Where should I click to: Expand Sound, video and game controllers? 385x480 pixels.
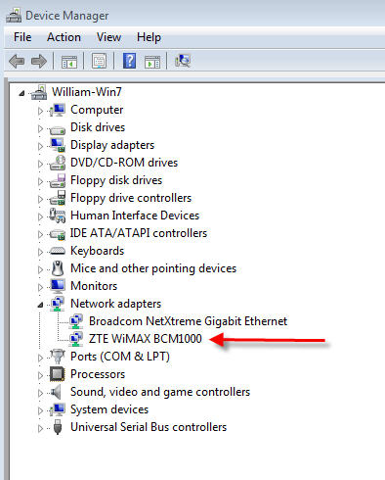(40, 393)
